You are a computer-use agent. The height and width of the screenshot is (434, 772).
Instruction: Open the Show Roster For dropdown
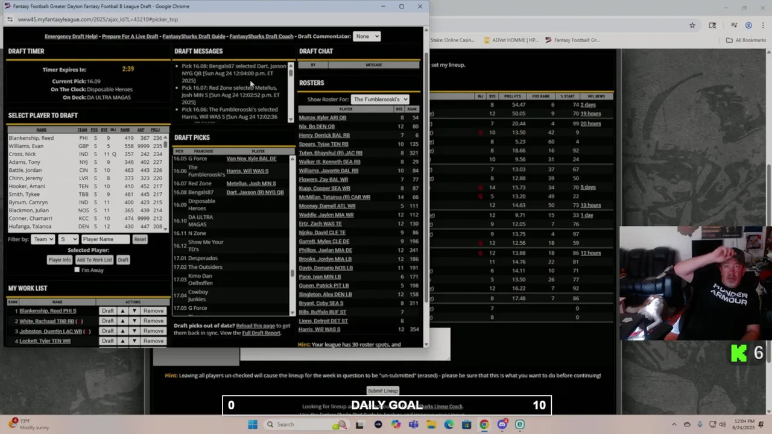click(x=380, y=99)
